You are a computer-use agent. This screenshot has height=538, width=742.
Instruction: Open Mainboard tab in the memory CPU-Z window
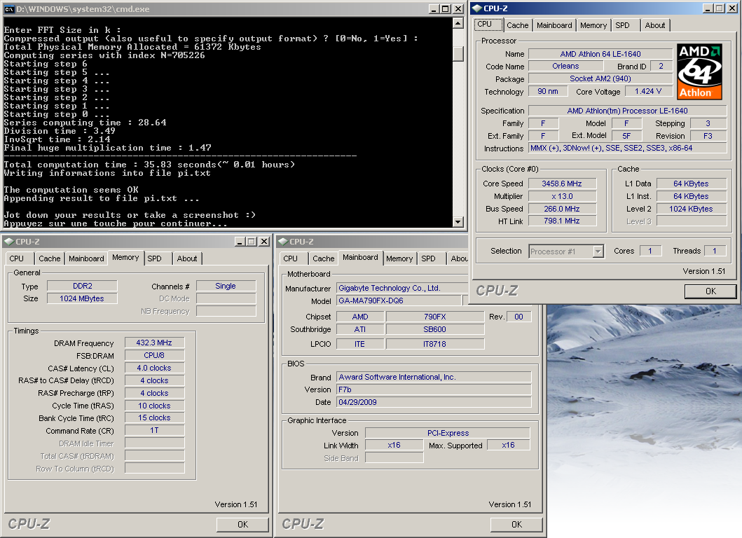86,258
